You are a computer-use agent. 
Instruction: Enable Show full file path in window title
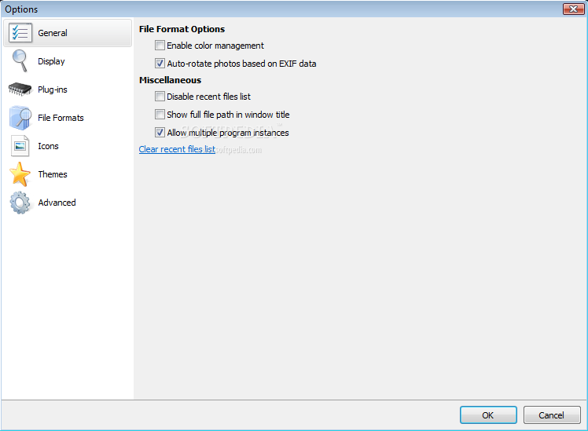pos(160,114)
